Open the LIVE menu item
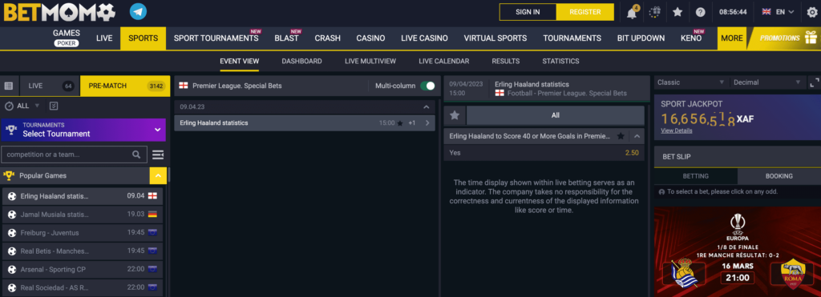The width and height of the screenshot is (821, 297). point(104,38)
